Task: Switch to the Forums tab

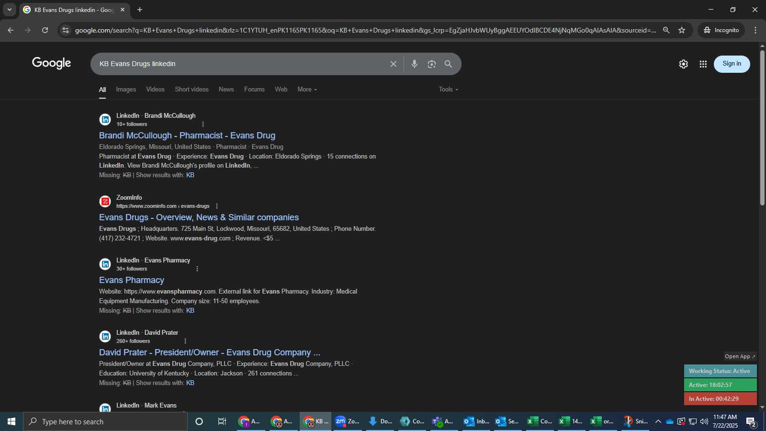Action: pos(254,90)
